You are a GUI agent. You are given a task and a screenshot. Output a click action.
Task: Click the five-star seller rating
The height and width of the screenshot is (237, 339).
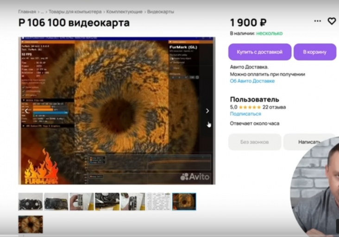click(250, 107)
